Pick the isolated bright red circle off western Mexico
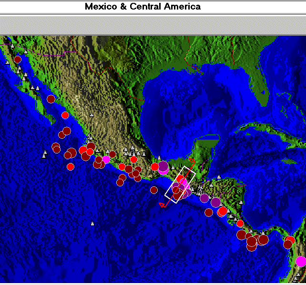Viewport: 306px width, 285px height. (71, 166)
